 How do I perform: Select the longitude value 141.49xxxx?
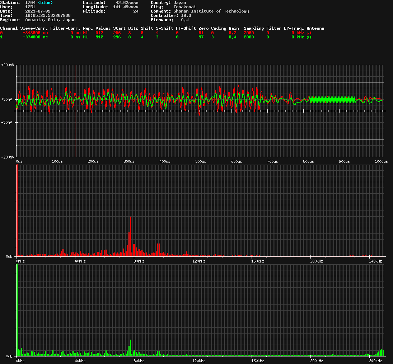click(x=126, y=7)
